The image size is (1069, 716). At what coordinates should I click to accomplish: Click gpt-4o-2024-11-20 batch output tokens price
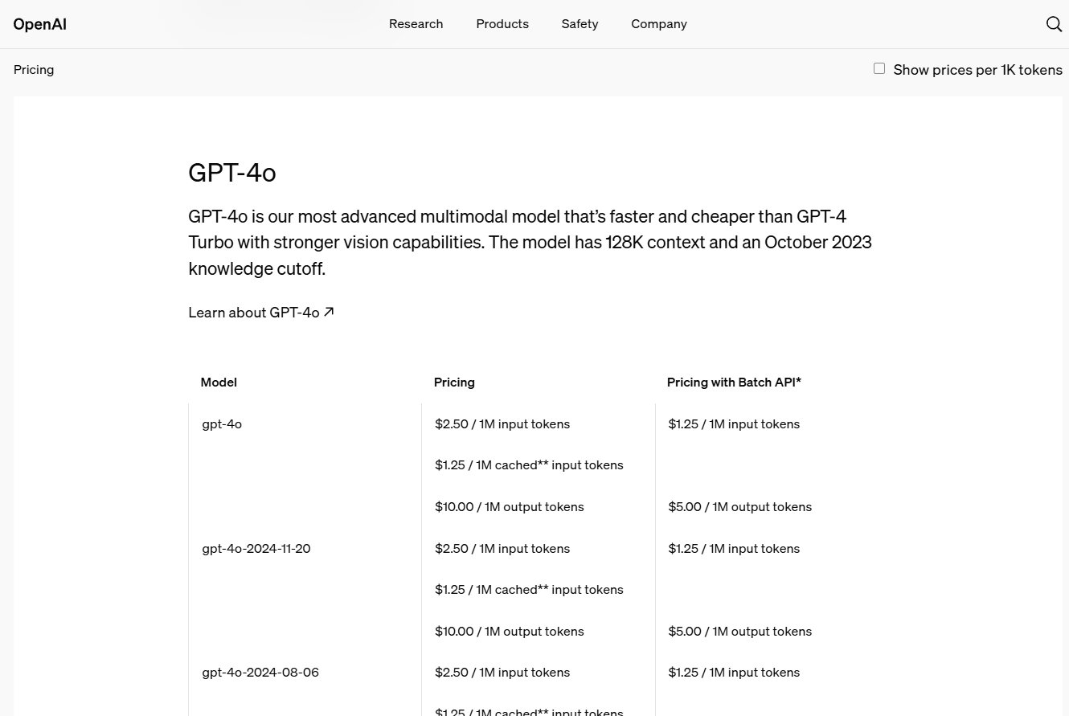point(739,632)
